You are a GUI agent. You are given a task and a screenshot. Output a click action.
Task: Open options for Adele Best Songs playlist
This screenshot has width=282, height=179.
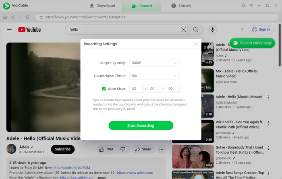tap(269, 173)
